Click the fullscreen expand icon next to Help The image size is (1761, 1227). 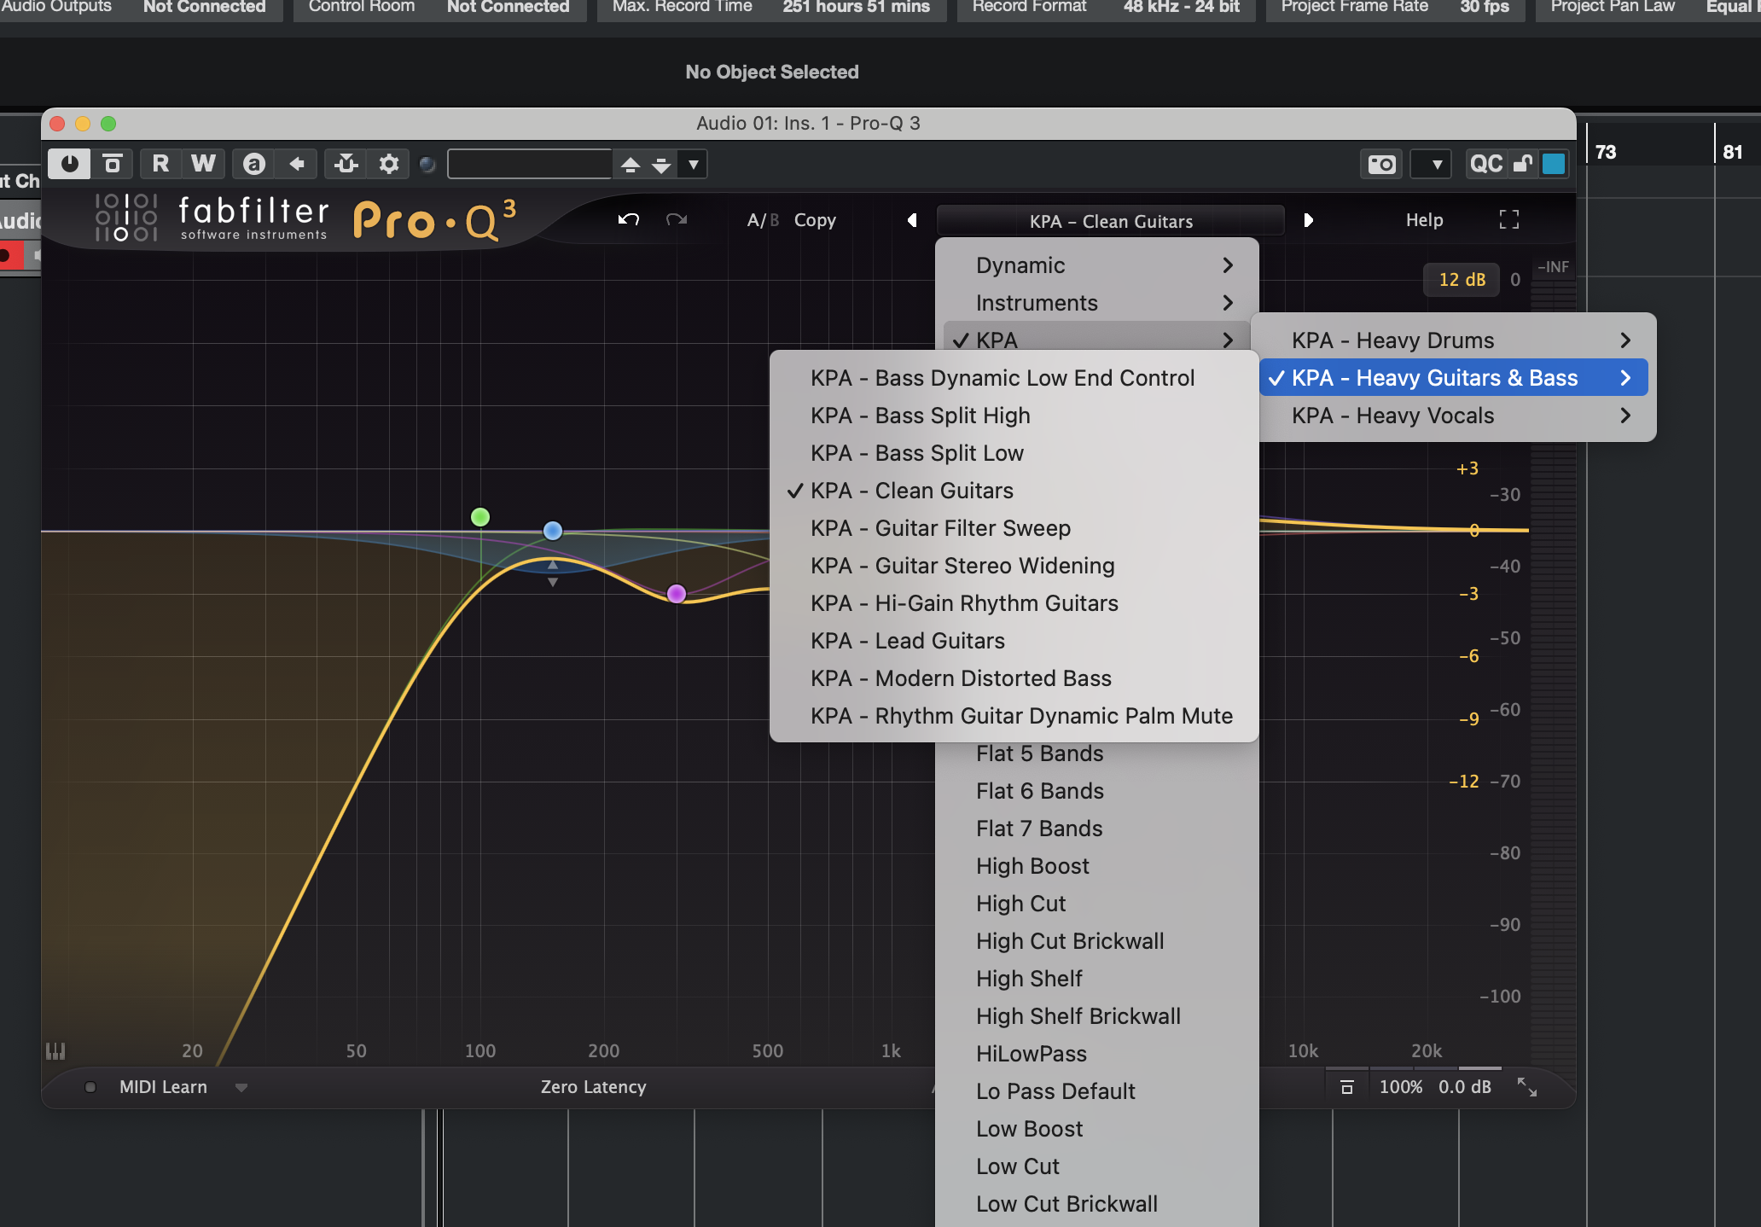[1508, 219]
